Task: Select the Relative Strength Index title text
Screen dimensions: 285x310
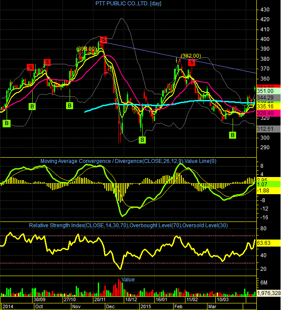Action: tap(128, 225)
